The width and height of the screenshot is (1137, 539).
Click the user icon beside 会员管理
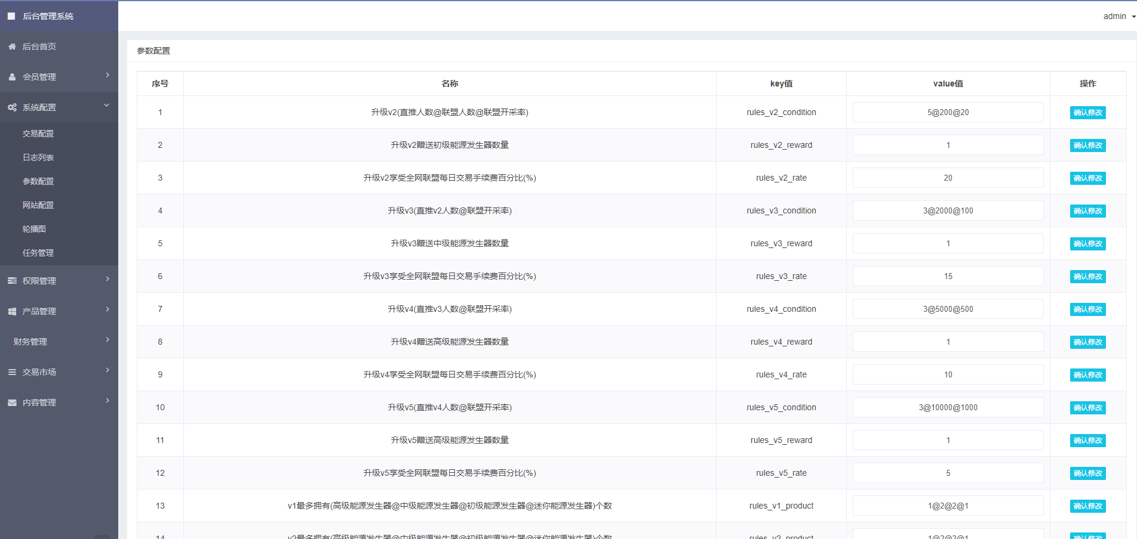coord(12,77)
